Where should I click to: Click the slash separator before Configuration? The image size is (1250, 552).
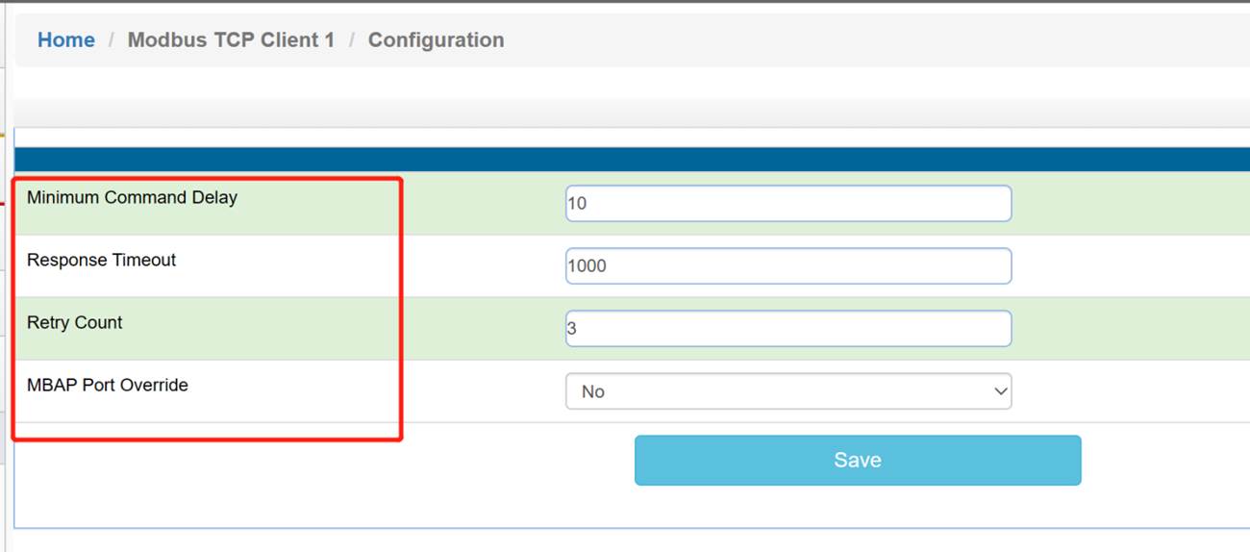click(352, 40)
